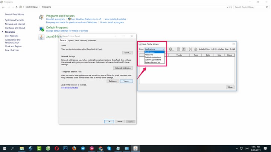Switch to the Security tab in Java Control Panel

point(83,41)
